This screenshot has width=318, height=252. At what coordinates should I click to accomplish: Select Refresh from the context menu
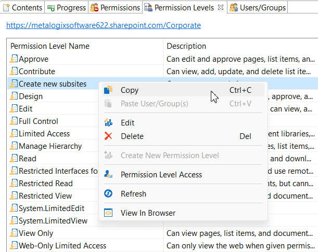point(133,194)
